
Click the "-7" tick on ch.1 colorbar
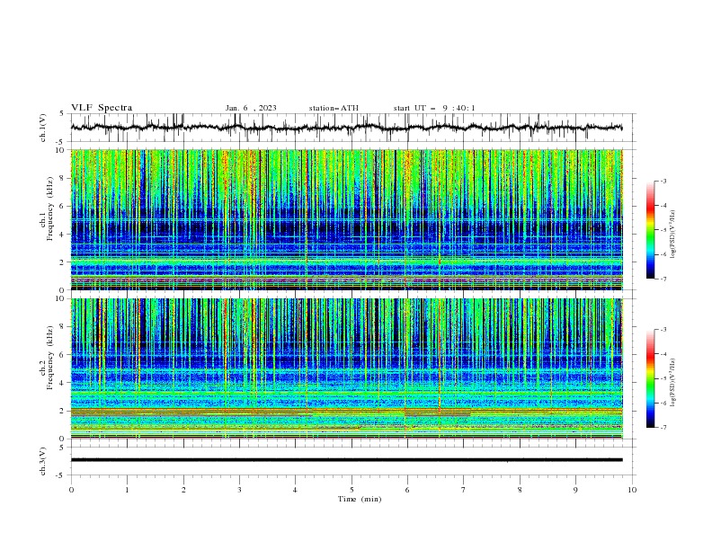663,279
